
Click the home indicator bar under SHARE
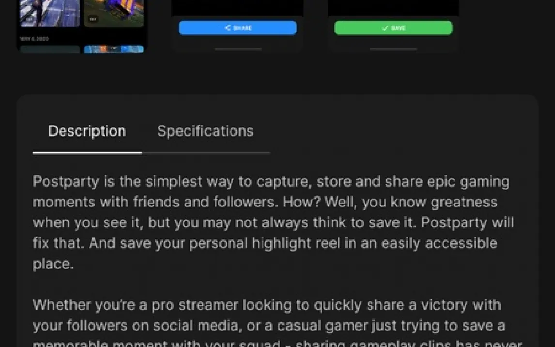tap(238, 49)
